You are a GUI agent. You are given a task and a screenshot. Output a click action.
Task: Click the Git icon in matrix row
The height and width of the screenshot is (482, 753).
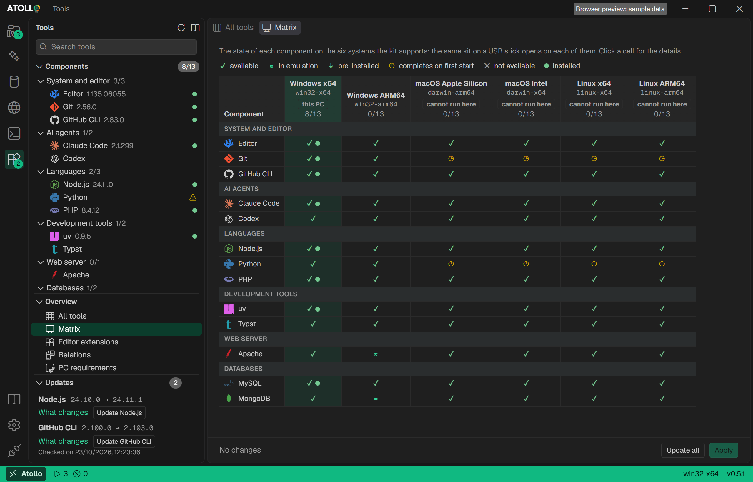tap(229, 159)
